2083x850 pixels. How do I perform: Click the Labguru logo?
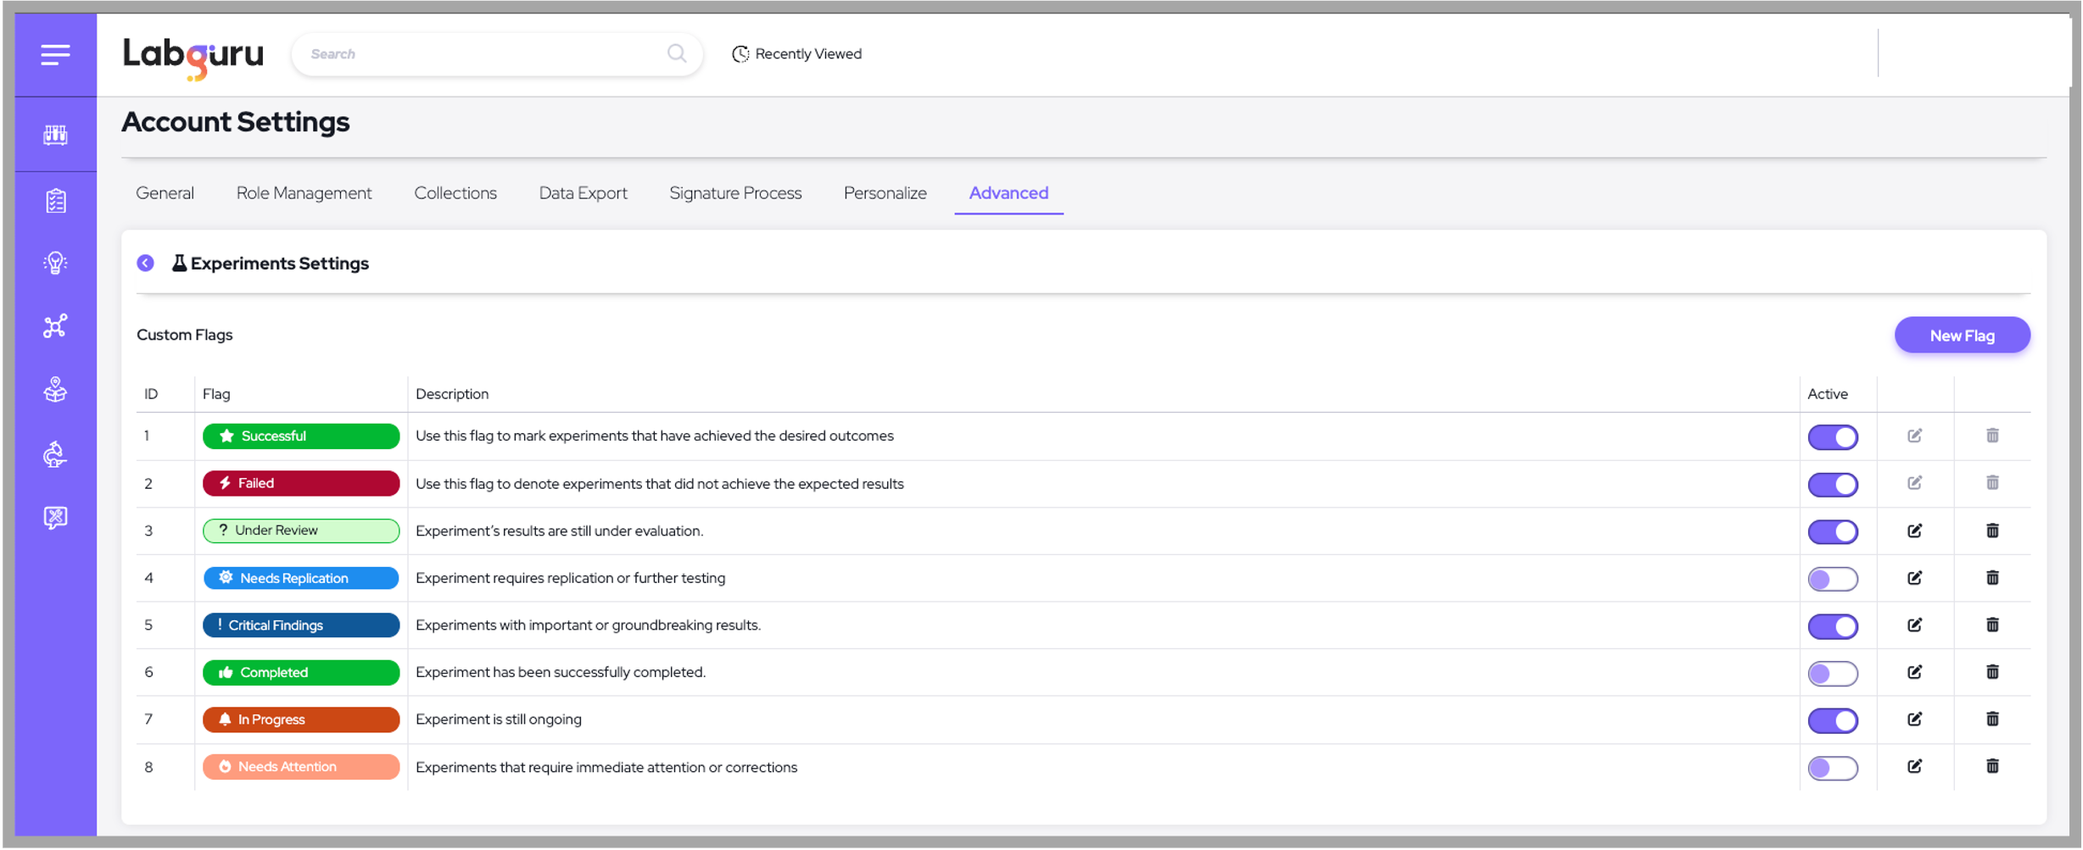coord(193,56)
